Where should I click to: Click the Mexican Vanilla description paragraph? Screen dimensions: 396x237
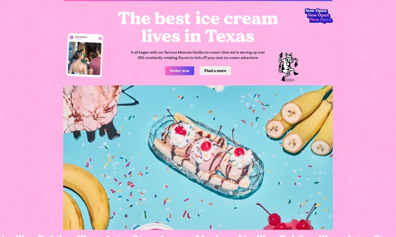198,55
